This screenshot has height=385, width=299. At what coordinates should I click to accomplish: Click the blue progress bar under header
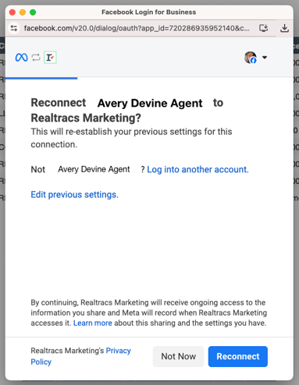pyautogui.click(x=41, y=78)
